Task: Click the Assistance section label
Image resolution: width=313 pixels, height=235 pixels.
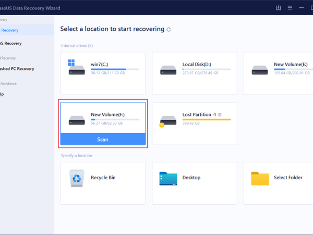Action: [8, 84]
